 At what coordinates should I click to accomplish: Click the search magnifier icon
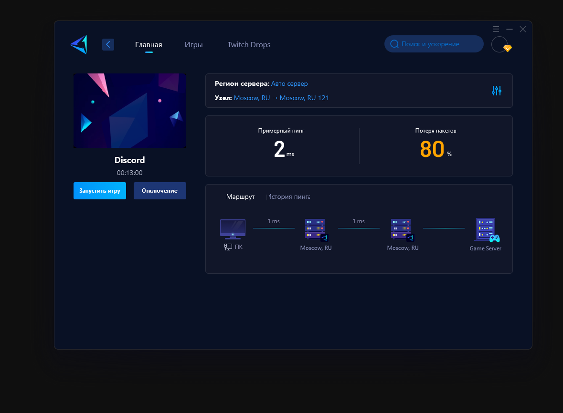coord(394,44)
